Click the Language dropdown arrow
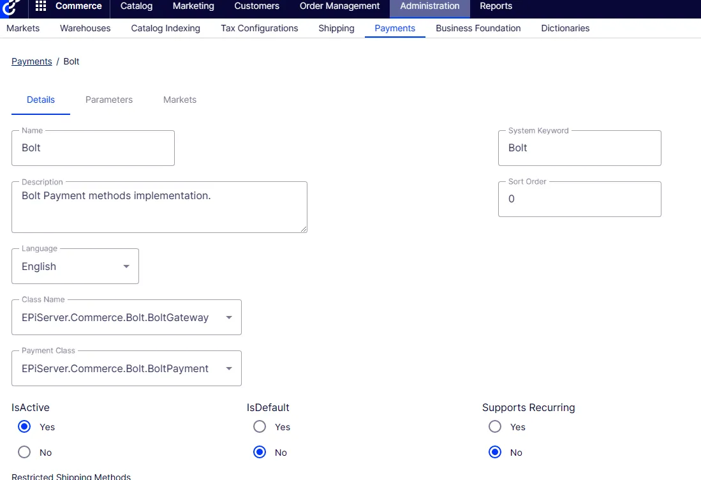701x480 pixels. pos(126,266)
